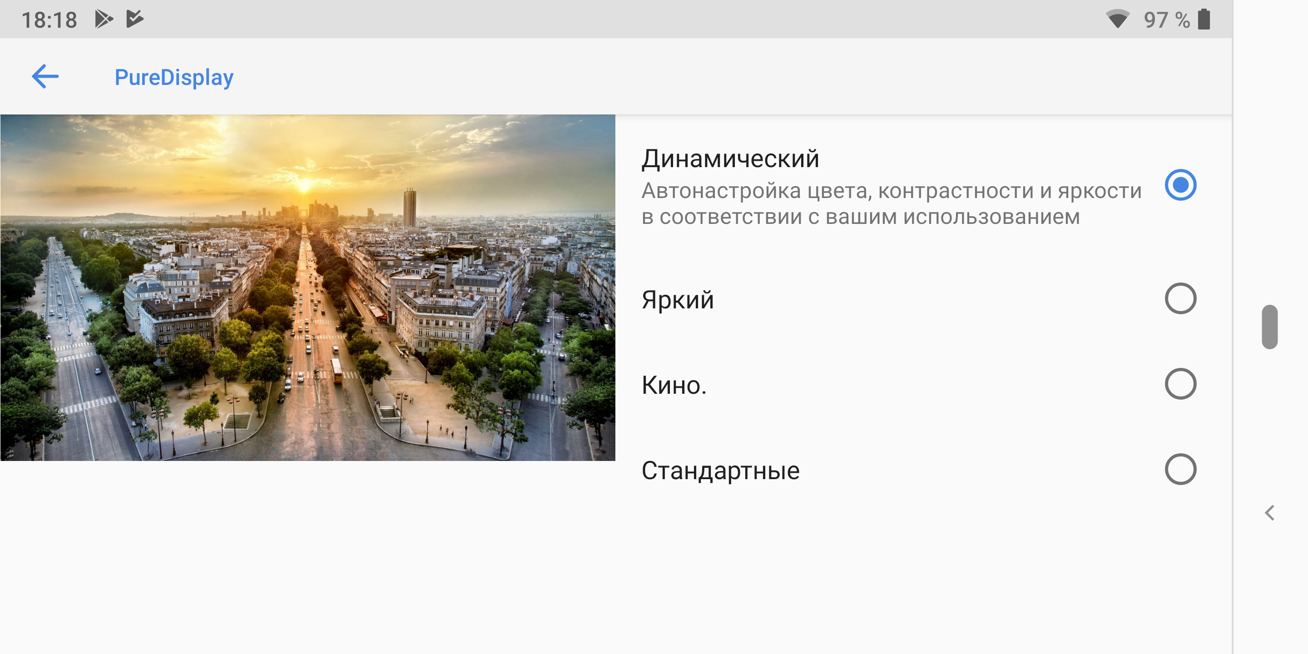1308x654 pixels.
Task: Tap the Динамический option title
Action: coord(730,159)
